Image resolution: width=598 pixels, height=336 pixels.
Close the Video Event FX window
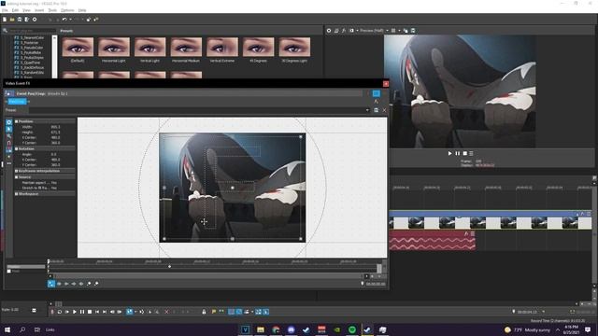[x=386, y=83]
